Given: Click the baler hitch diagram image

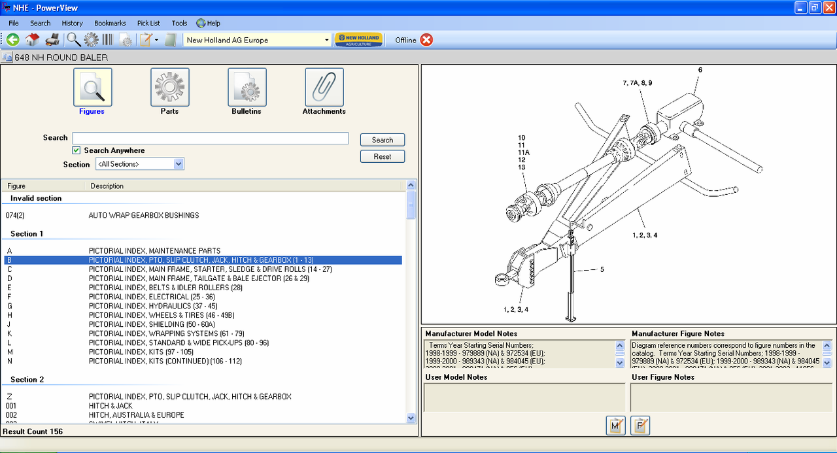Looking at the screenshot, I should point(628,194).
